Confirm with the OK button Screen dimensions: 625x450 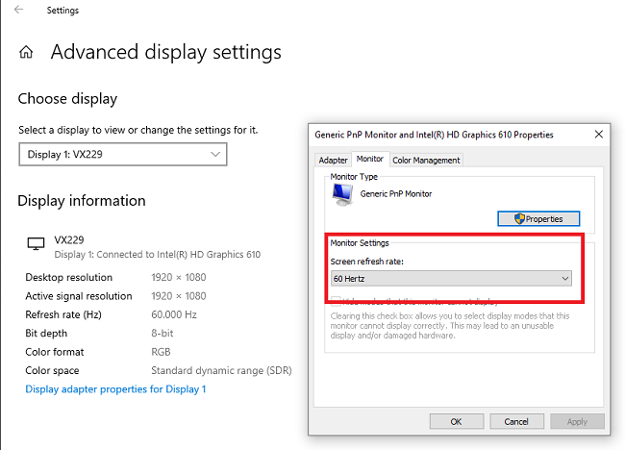[x=457, y=422]
